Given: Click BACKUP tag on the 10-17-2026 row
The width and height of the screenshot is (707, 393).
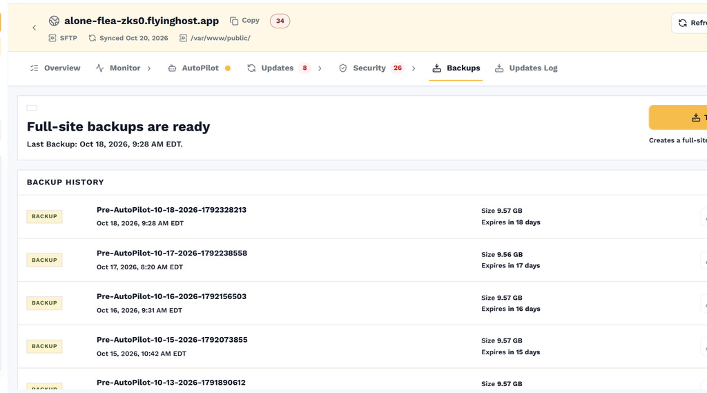Looking at the screenshot, I should point(44,260).
